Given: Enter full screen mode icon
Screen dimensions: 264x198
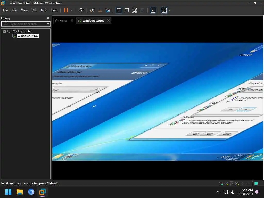Looking at the screenshot, I should [134, 10].
